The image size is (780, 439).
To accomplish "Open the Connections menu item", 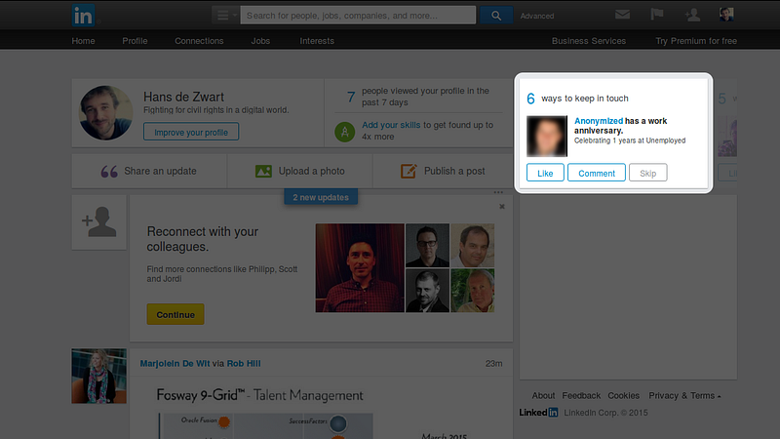I will pyautogui.click(x=199, y=41).
